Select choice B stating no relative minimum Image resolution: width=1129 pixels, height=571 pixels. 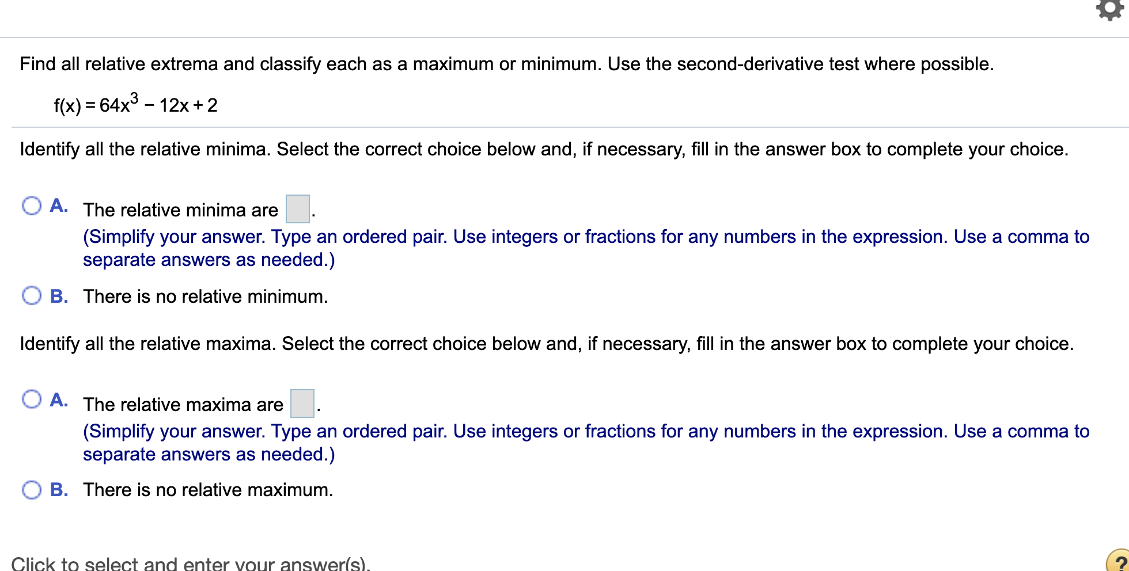click(x=32, y=296)
